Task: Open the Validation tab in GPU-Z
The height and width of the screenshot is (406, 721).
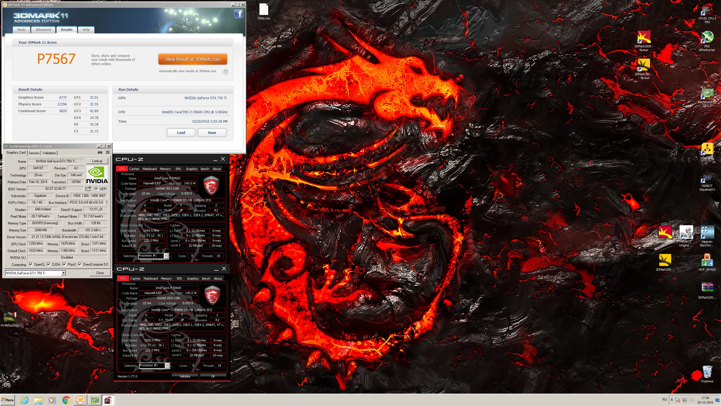Action: coord(49,153)
